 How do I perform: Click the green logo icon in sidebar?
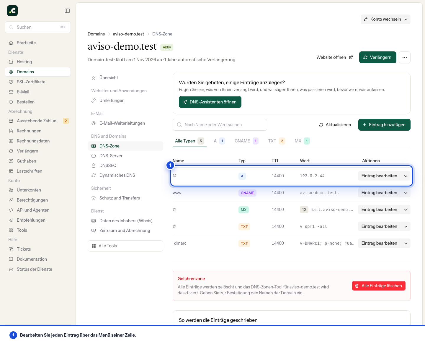[x=12, y=11]
